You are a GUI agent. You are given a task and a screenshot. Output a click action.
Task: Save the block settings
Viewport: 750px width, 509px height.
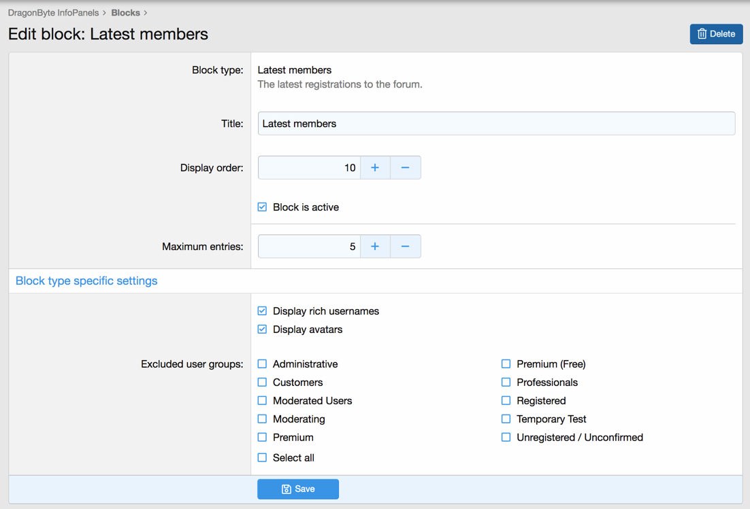(x=298, y=489)
